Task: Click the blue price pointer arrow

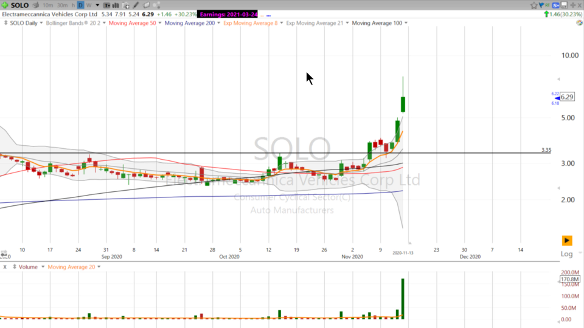Action: point(557,98)
